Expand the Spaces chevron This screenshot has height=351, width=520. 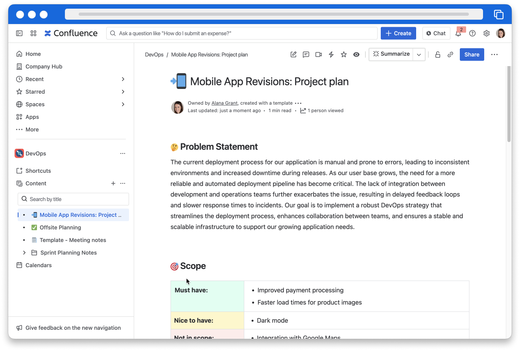[x=123, y=104]
